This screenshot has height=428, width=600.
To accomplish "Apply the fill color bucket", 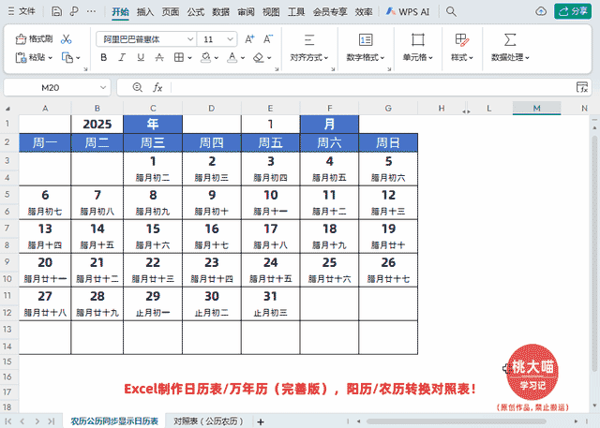I will click(206, 57).
